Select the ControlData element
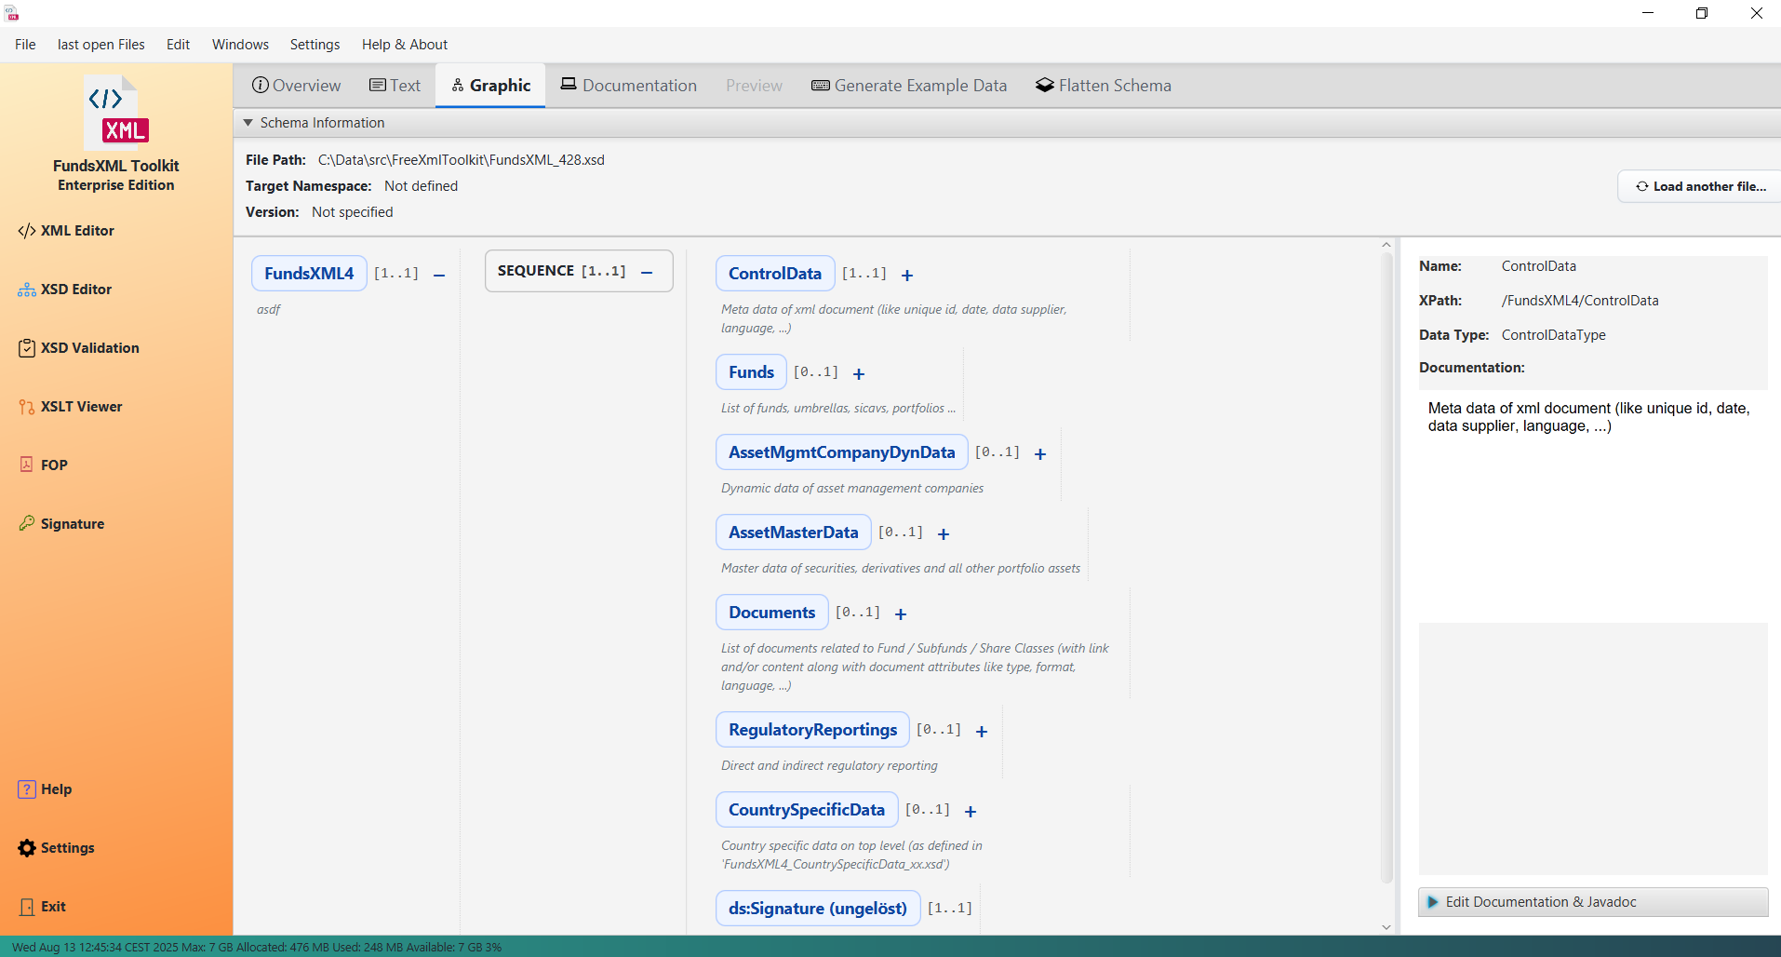 (775, 273)
